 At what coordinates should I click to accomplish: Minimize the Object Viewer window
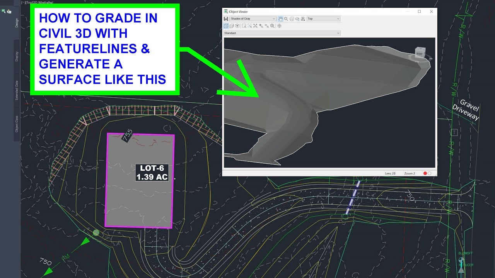click(x=407, y=12)
